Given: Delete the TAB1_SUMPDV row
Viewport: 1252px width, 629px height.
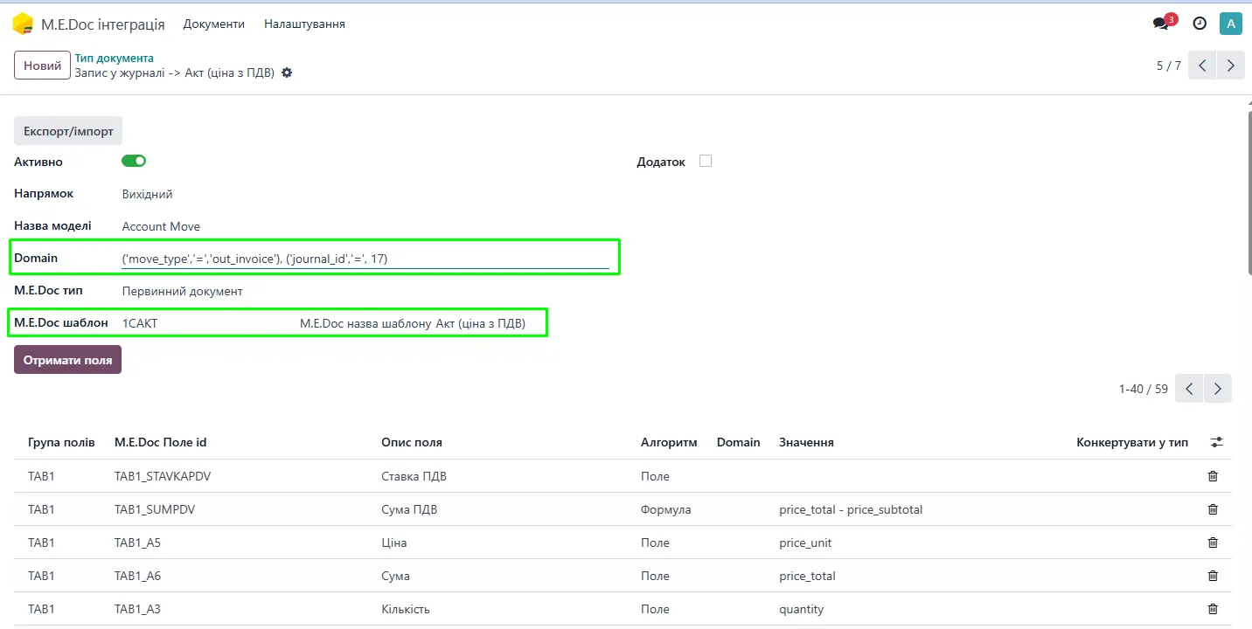Looking at the screenshot, I should point(1213,509).
